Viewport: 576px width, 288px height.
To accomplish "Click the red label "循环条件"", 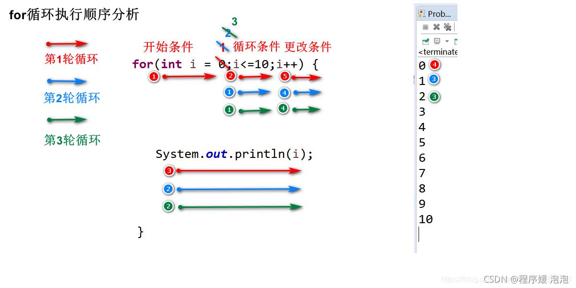I will tap(256, 47).
